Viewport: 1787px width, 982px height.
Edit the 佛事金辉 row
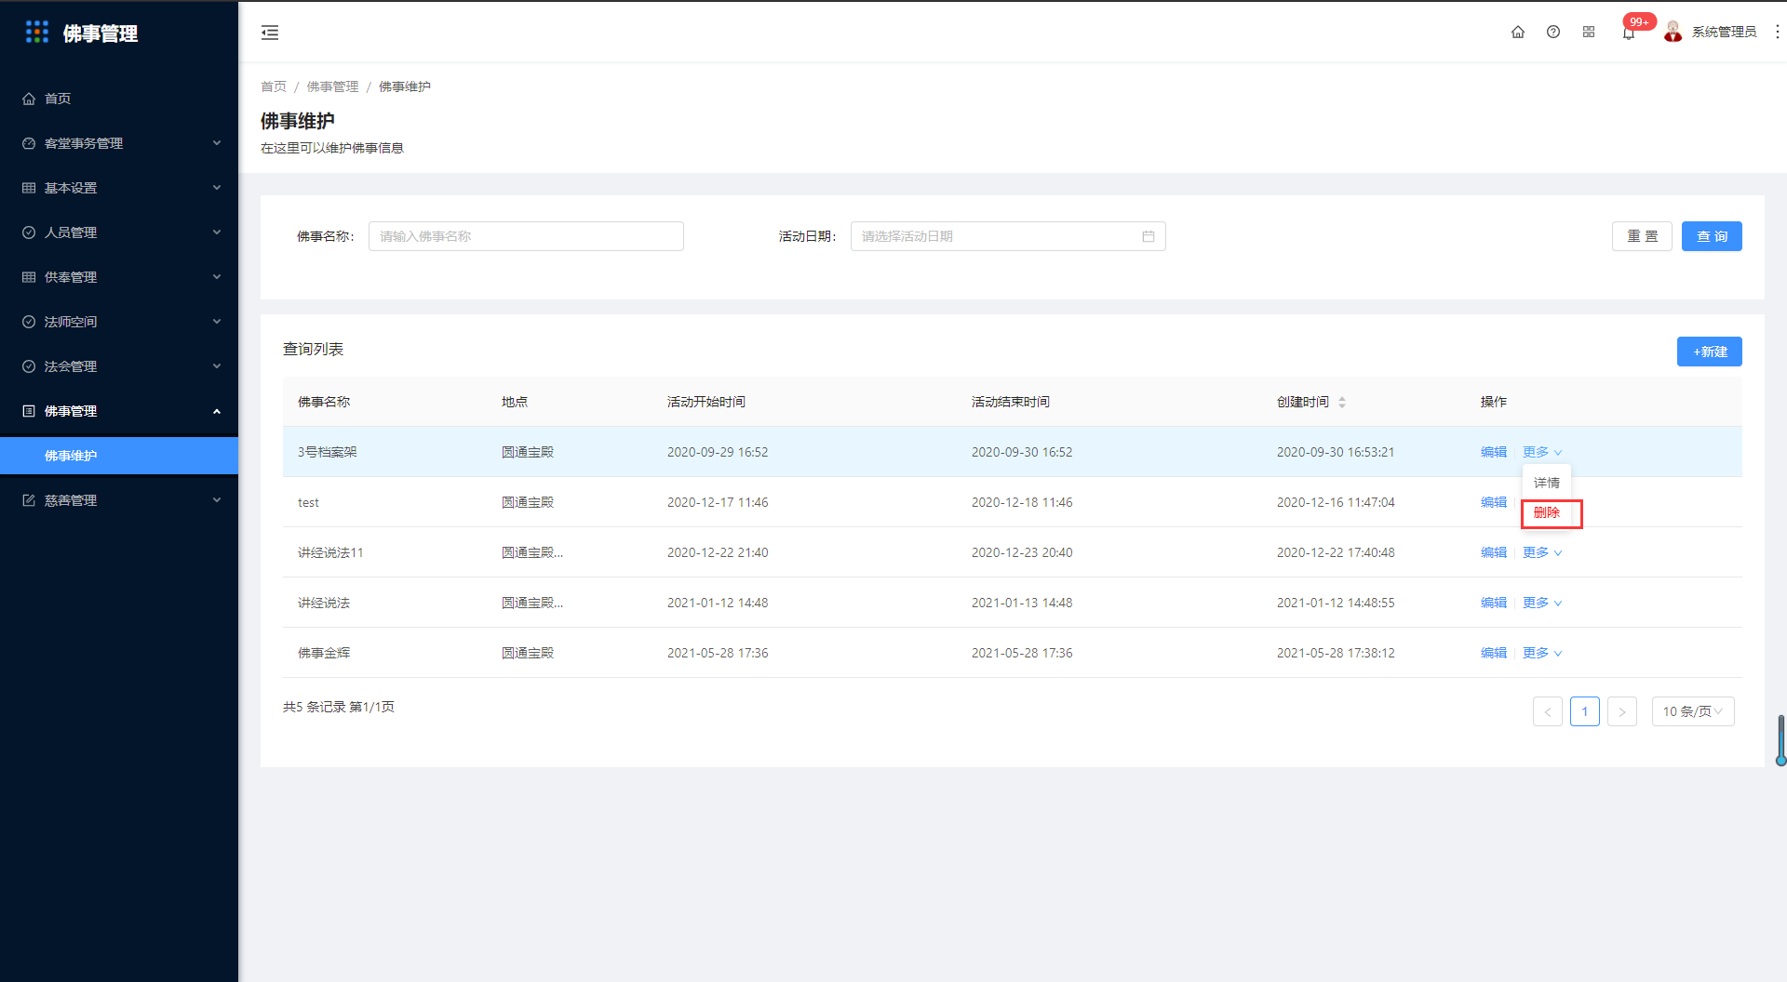tap(1494, 653)
